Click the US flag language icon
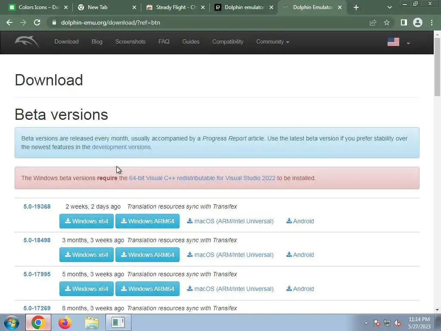The image size is (441, 331). click(393, 42)
